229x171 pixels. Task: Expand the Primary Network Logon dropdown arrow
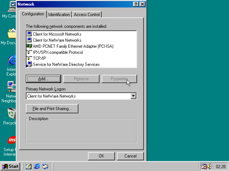(133, 96)
